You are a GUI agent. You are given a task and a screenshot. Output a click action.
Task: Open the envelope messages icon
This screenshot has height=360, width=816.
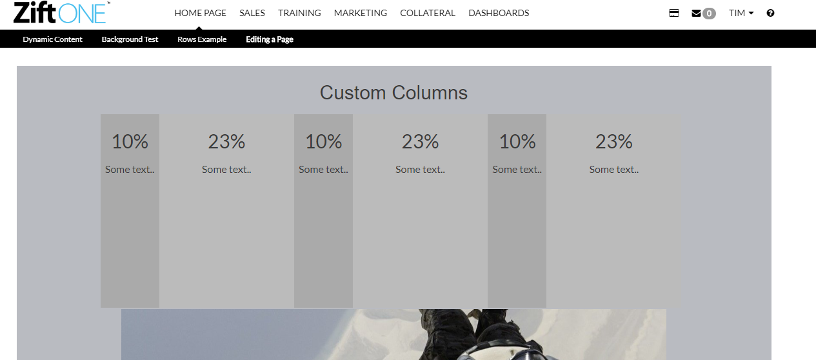(696, 13)
